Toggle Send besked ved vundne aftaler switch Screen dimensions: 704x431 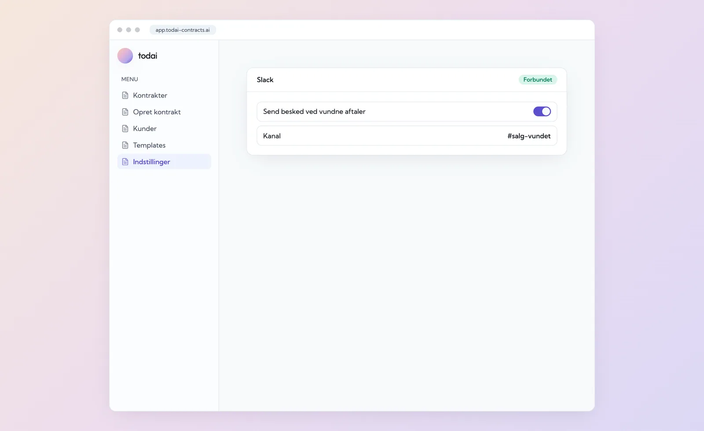click(542, 112)
